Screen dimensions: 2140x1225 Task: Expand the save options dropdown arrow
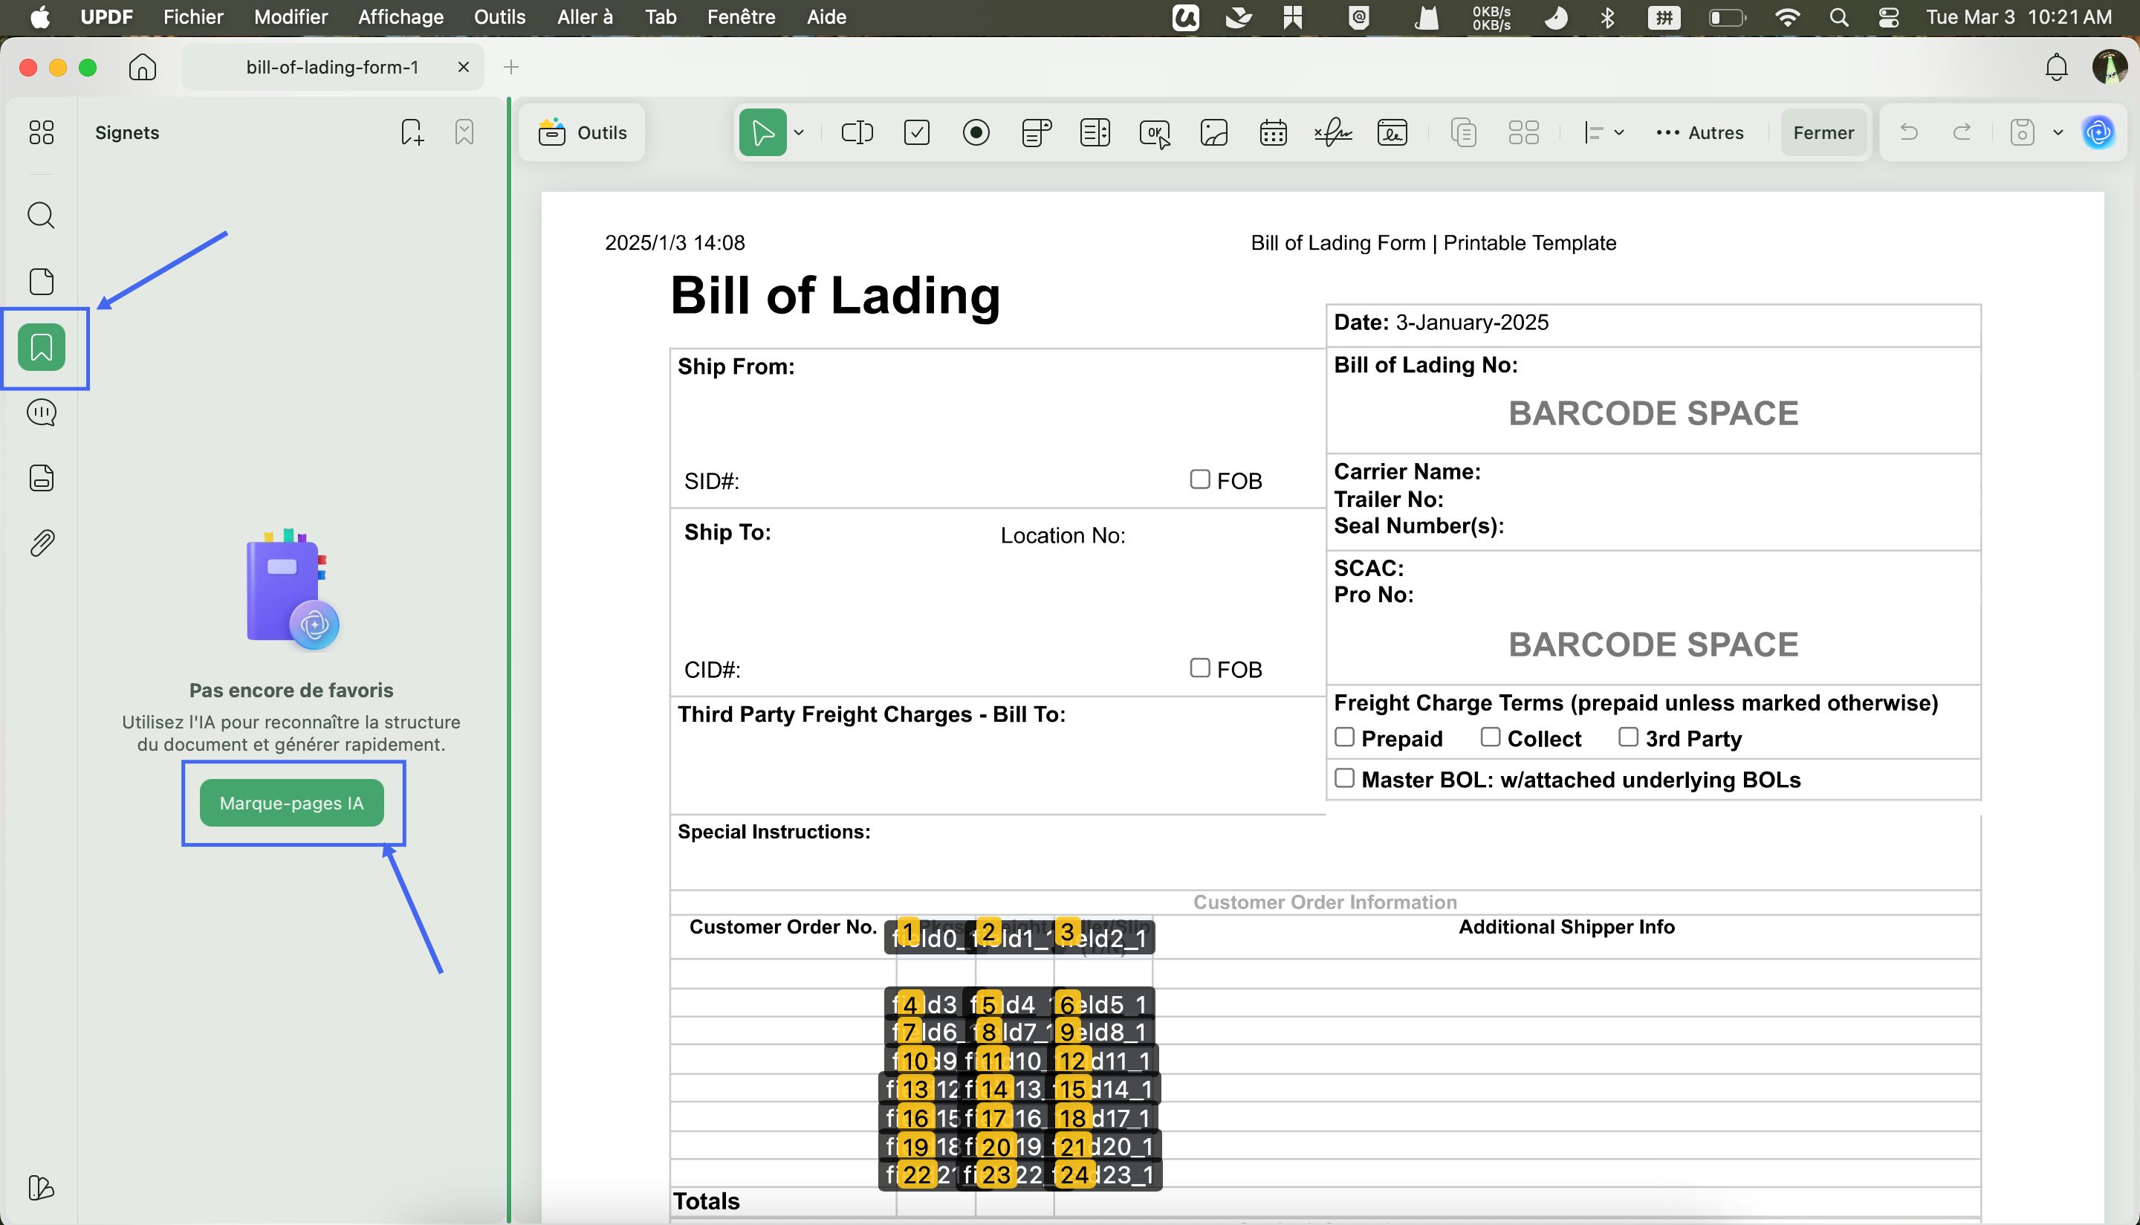[2058, 132]
